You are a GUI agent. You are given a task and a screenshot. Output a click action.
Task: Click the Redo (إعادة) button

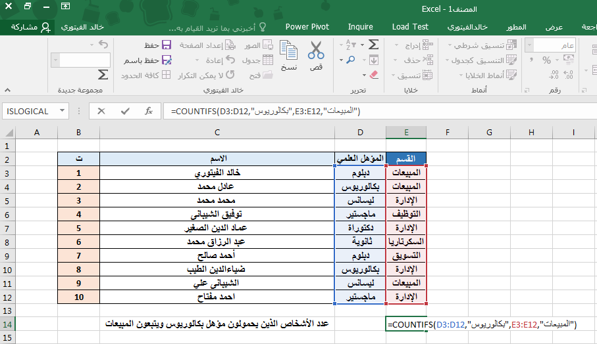pos(220,60)
